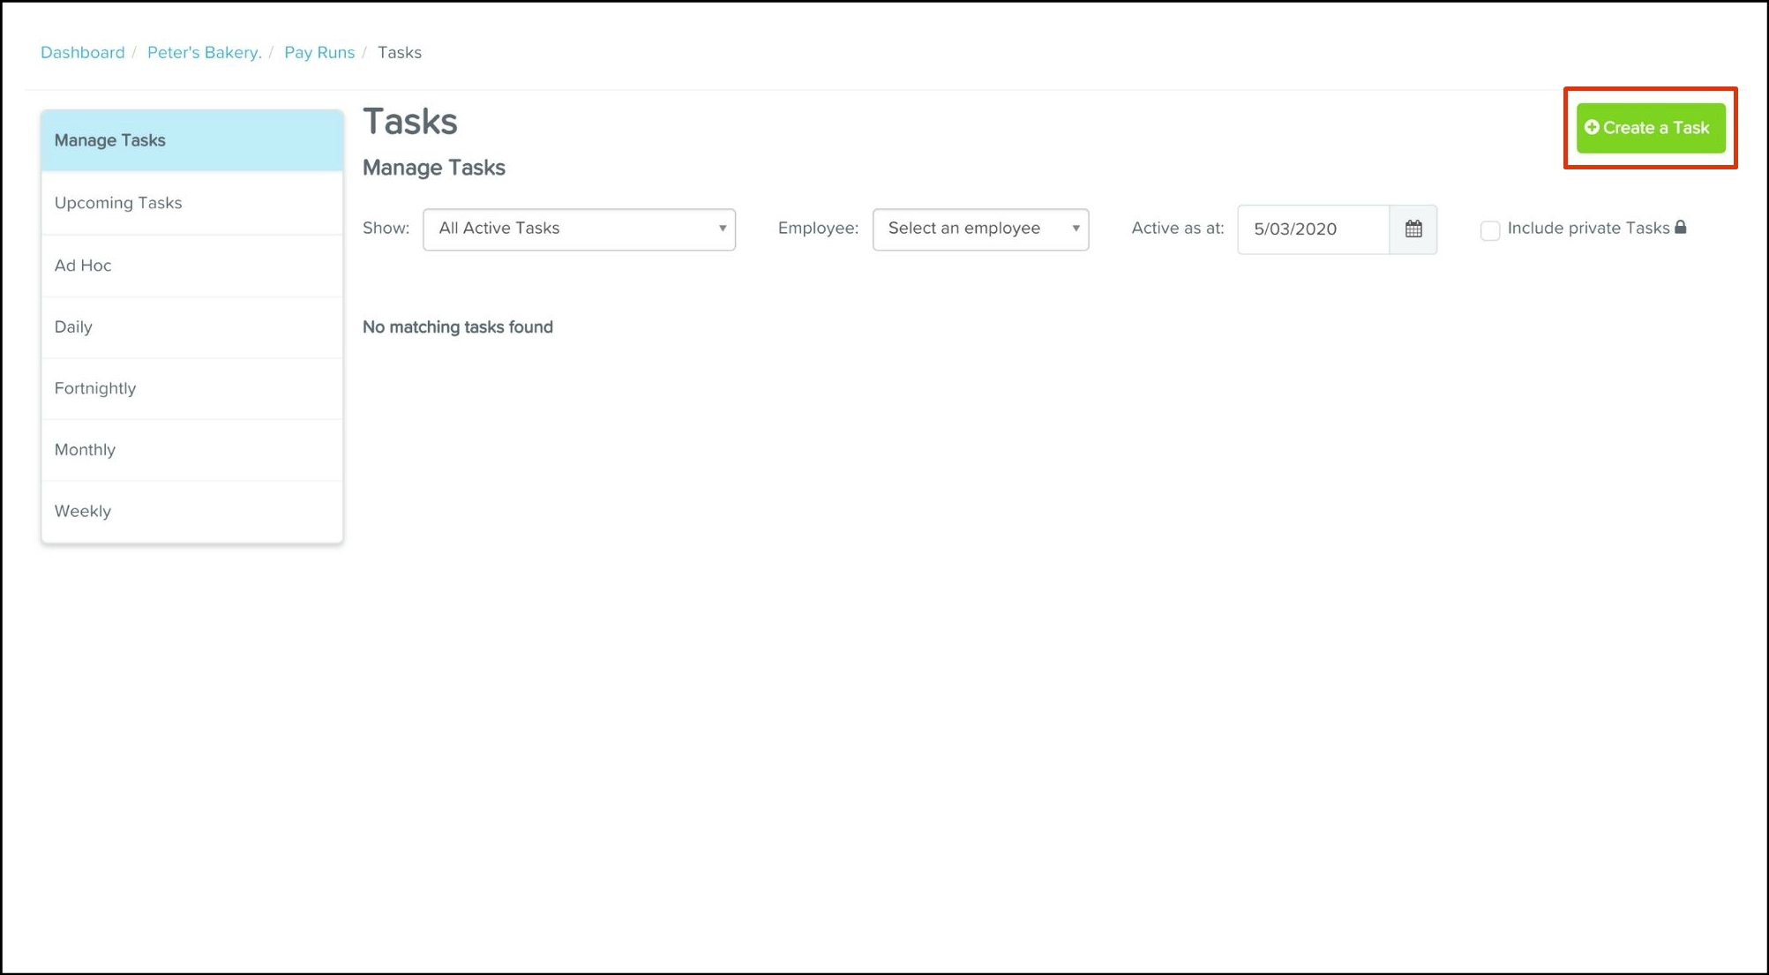Click the arrow on Show dropdown
This screenshot has width=1769, height=975.
722,229
